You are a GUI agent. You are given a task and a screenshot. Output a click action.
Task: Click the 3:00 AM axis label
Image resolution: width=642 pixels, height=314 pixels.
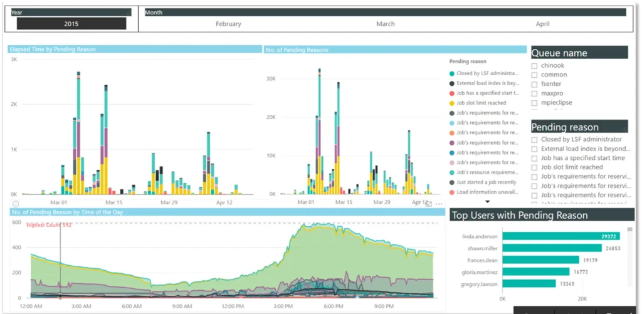82,306
